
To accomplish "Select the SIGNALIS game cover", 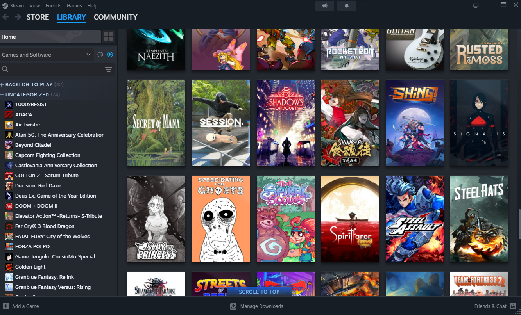I will coord(479,123).
